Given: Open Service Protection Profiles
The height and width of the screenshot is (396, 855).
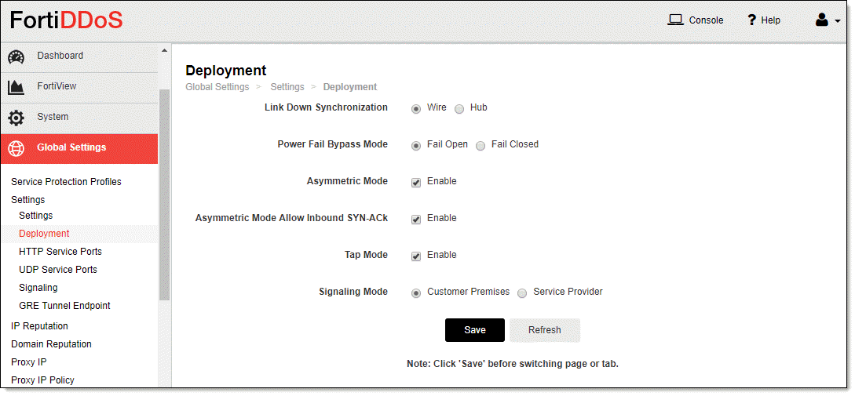Looking at the screenshot, I should click(66, 181).
